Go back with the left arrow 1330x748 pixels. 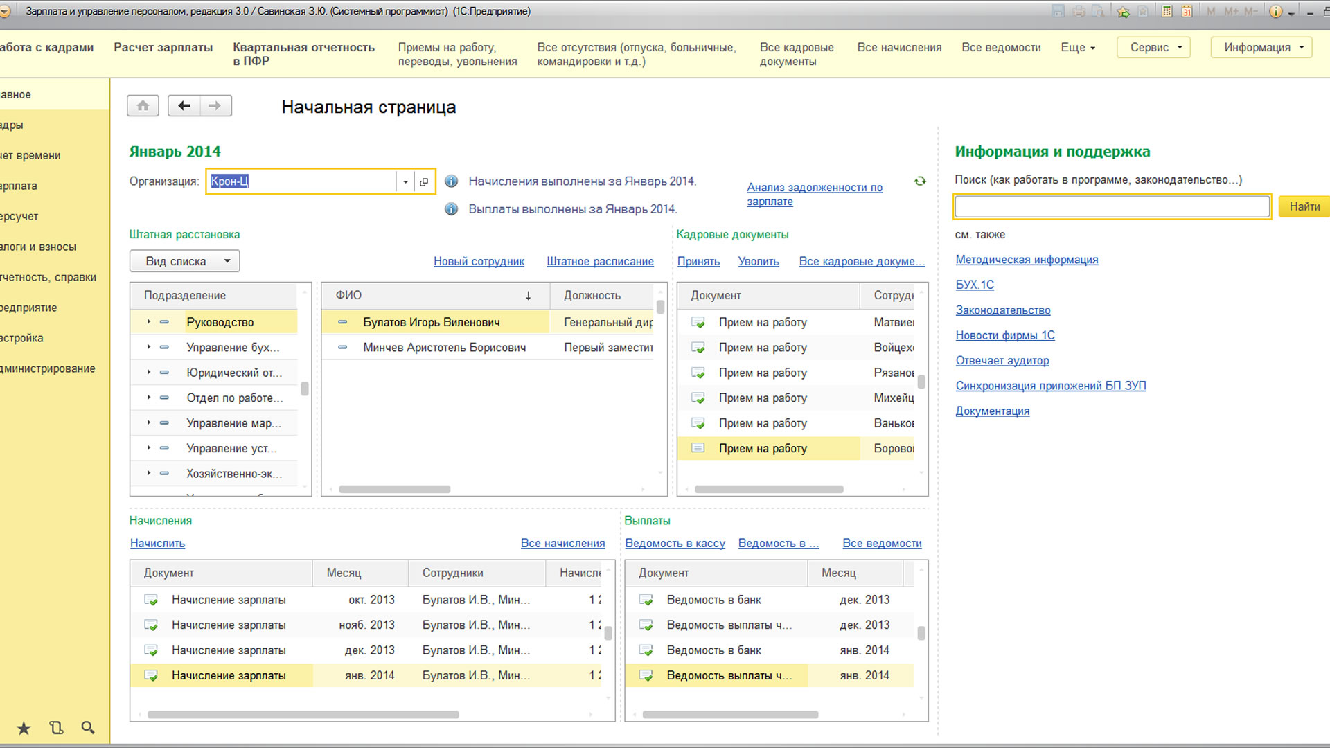pyautogui.click(x=184, y=106)
